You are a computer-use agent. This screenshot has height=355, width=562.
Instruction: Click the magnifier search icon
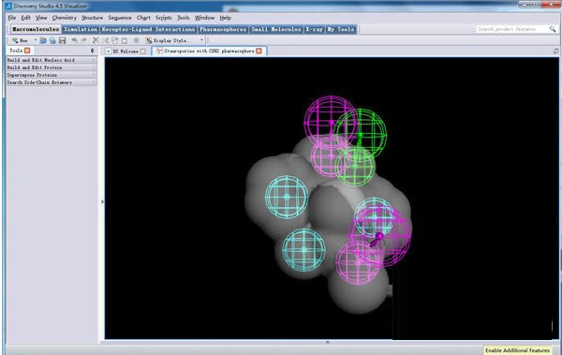point(553,29)
